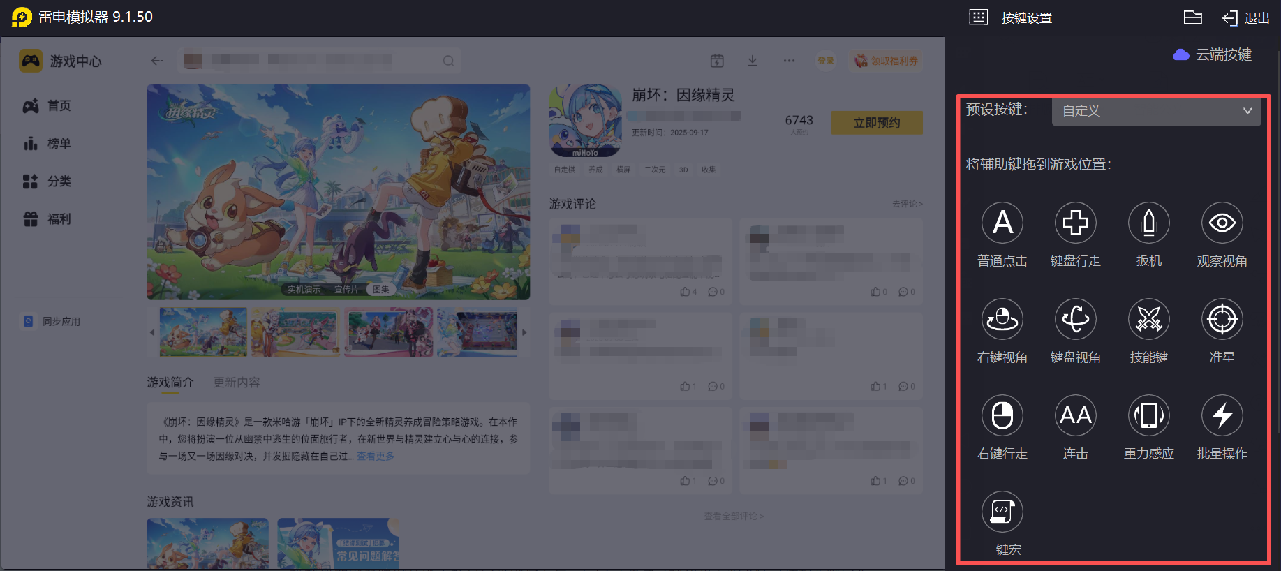Select 宣传片 on the game banner
The width and height of the screenshot is (1281, 571).
346,290
